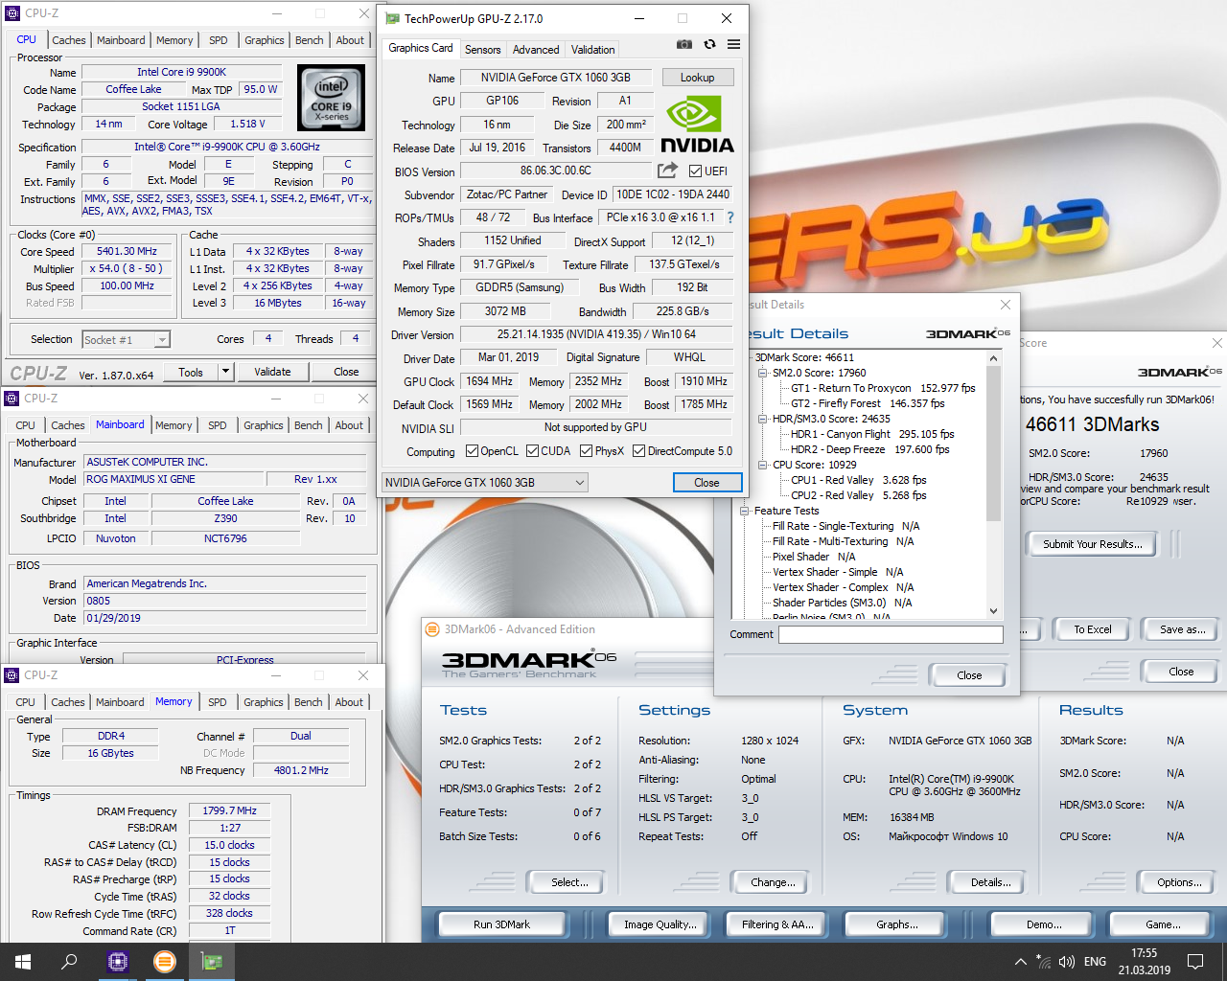Click Submit Your Results button
This screenshot has width=1227, height=981.
tap(1093, 544)
